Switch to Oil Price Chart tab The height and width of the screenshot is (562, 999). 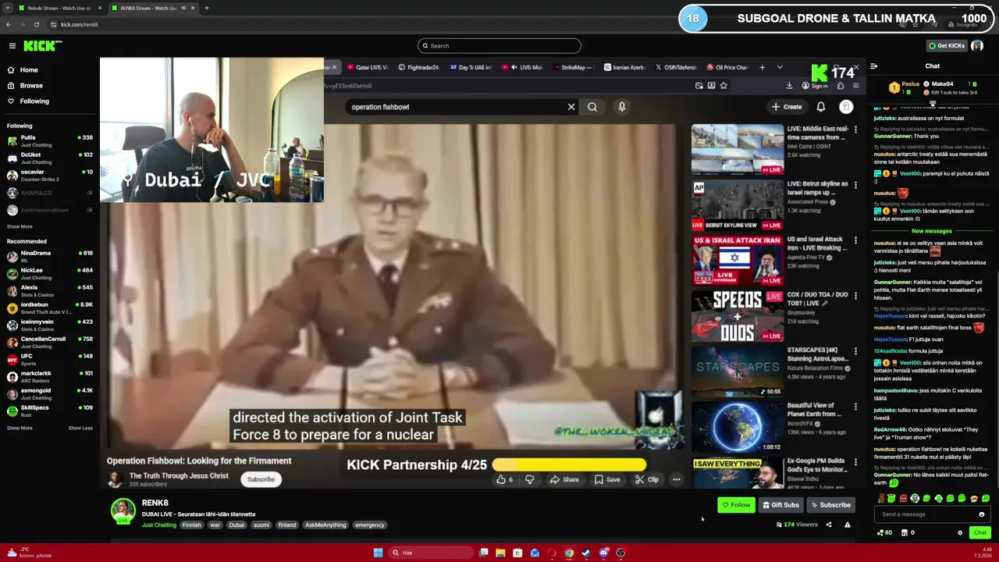point(727,67)
